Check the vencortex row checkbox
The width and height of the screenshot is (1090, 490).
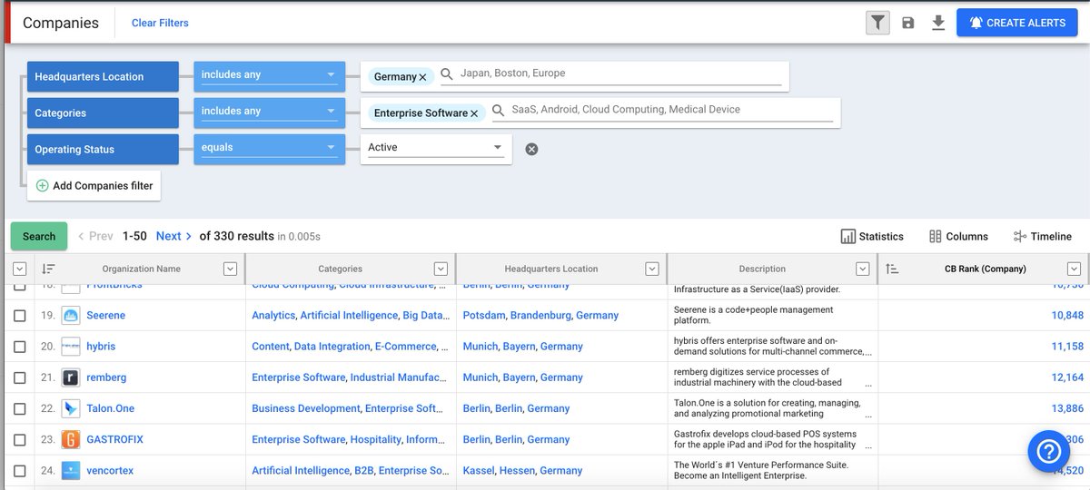click(19, 470)
